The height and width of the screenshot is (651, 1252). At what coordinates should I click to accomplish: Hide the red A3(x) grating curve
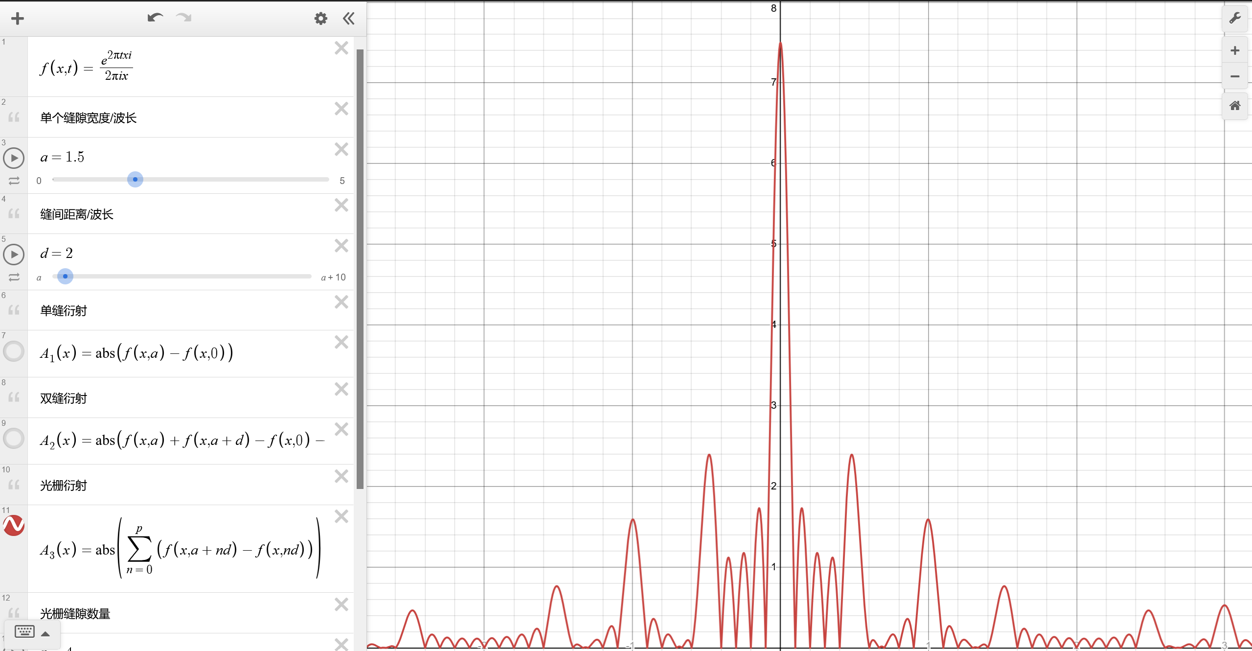point(14,526)
